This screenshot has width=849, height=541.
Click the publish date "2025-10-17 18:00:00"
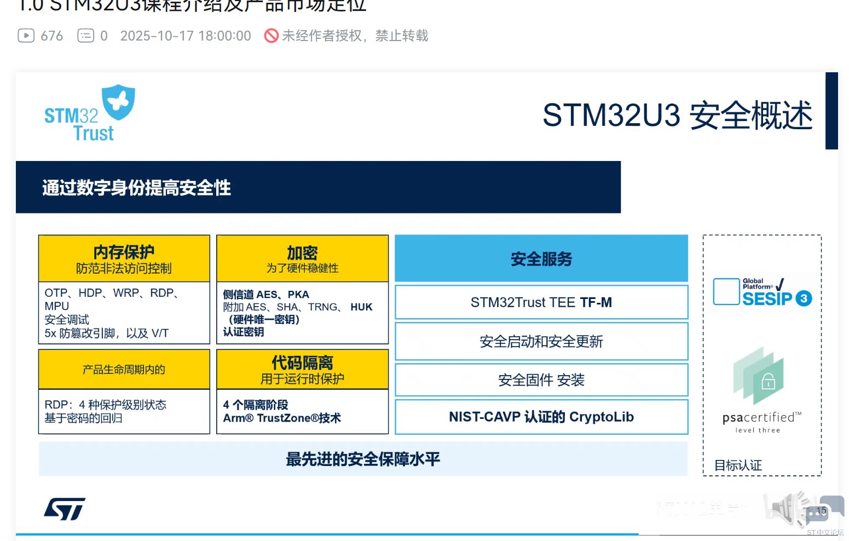186,36
